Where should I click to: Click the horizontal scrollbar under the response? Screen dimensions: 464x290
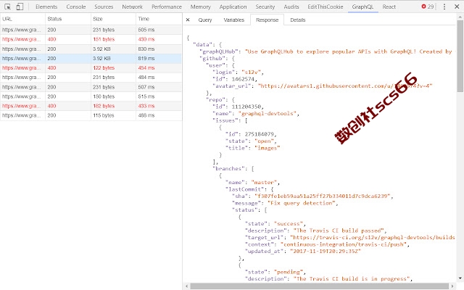coord(320,286)
